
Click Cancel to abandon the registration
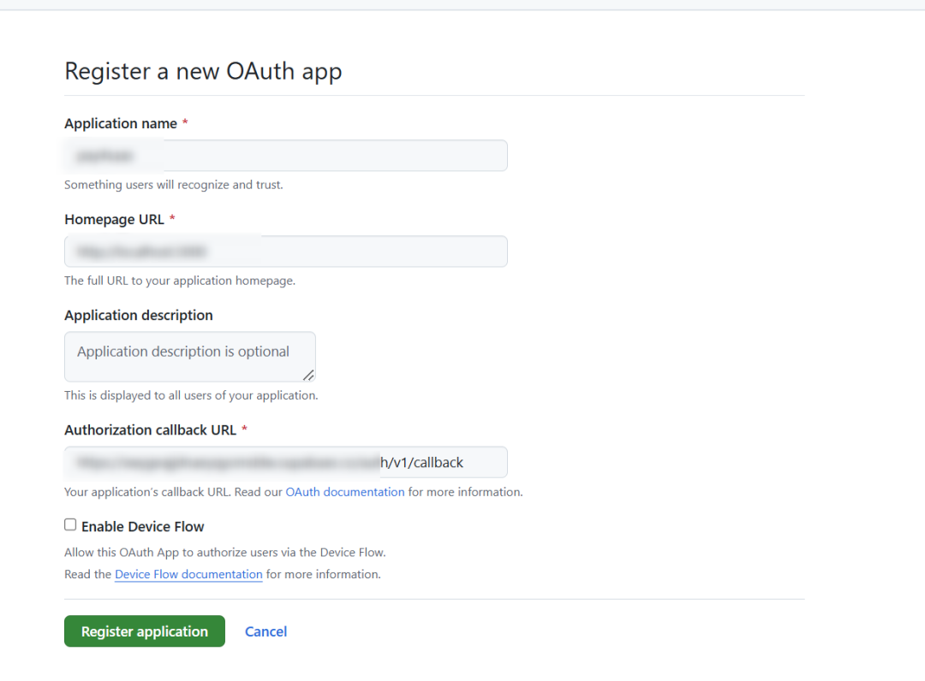266,631
